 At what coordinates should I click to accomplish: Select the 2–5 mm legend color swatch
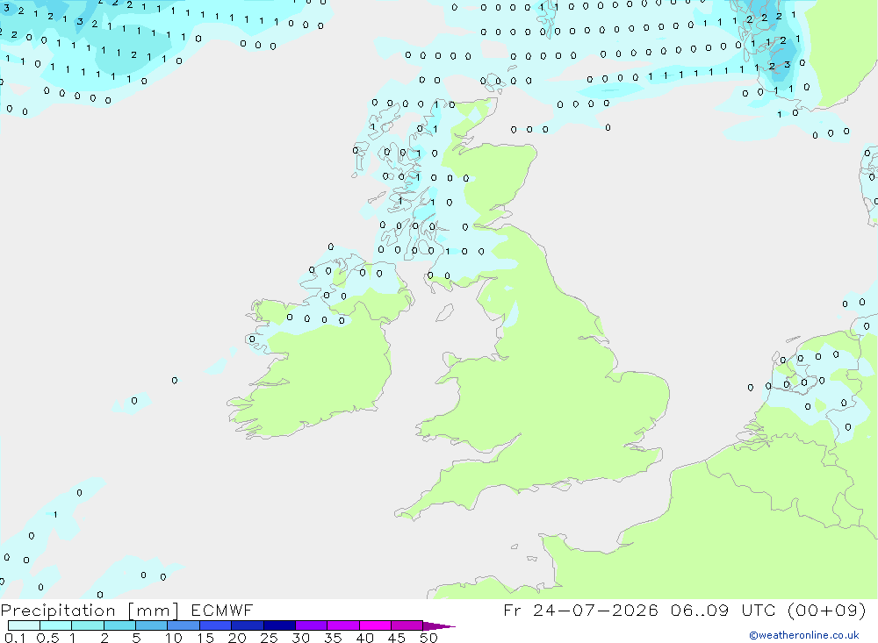click(119, 625)
